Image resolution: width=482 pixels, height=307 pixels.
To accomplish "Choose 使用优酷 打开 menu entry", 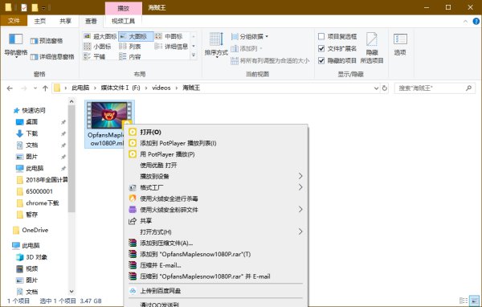I will pos(216,166).
